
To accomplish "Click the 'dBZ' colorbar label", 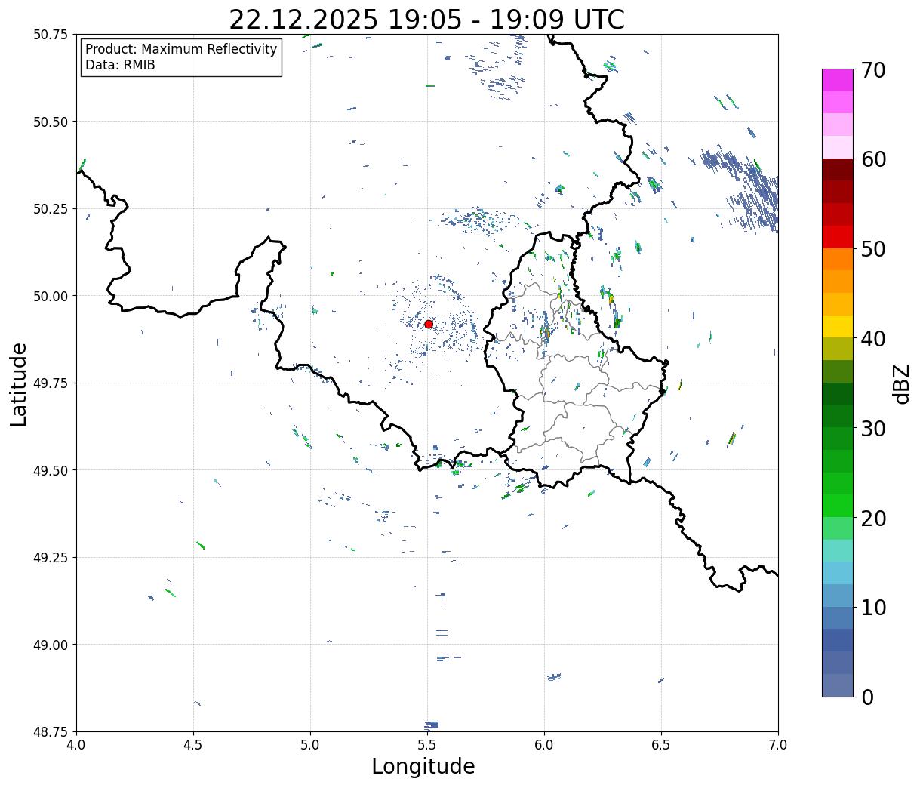I will click(902, 383).
